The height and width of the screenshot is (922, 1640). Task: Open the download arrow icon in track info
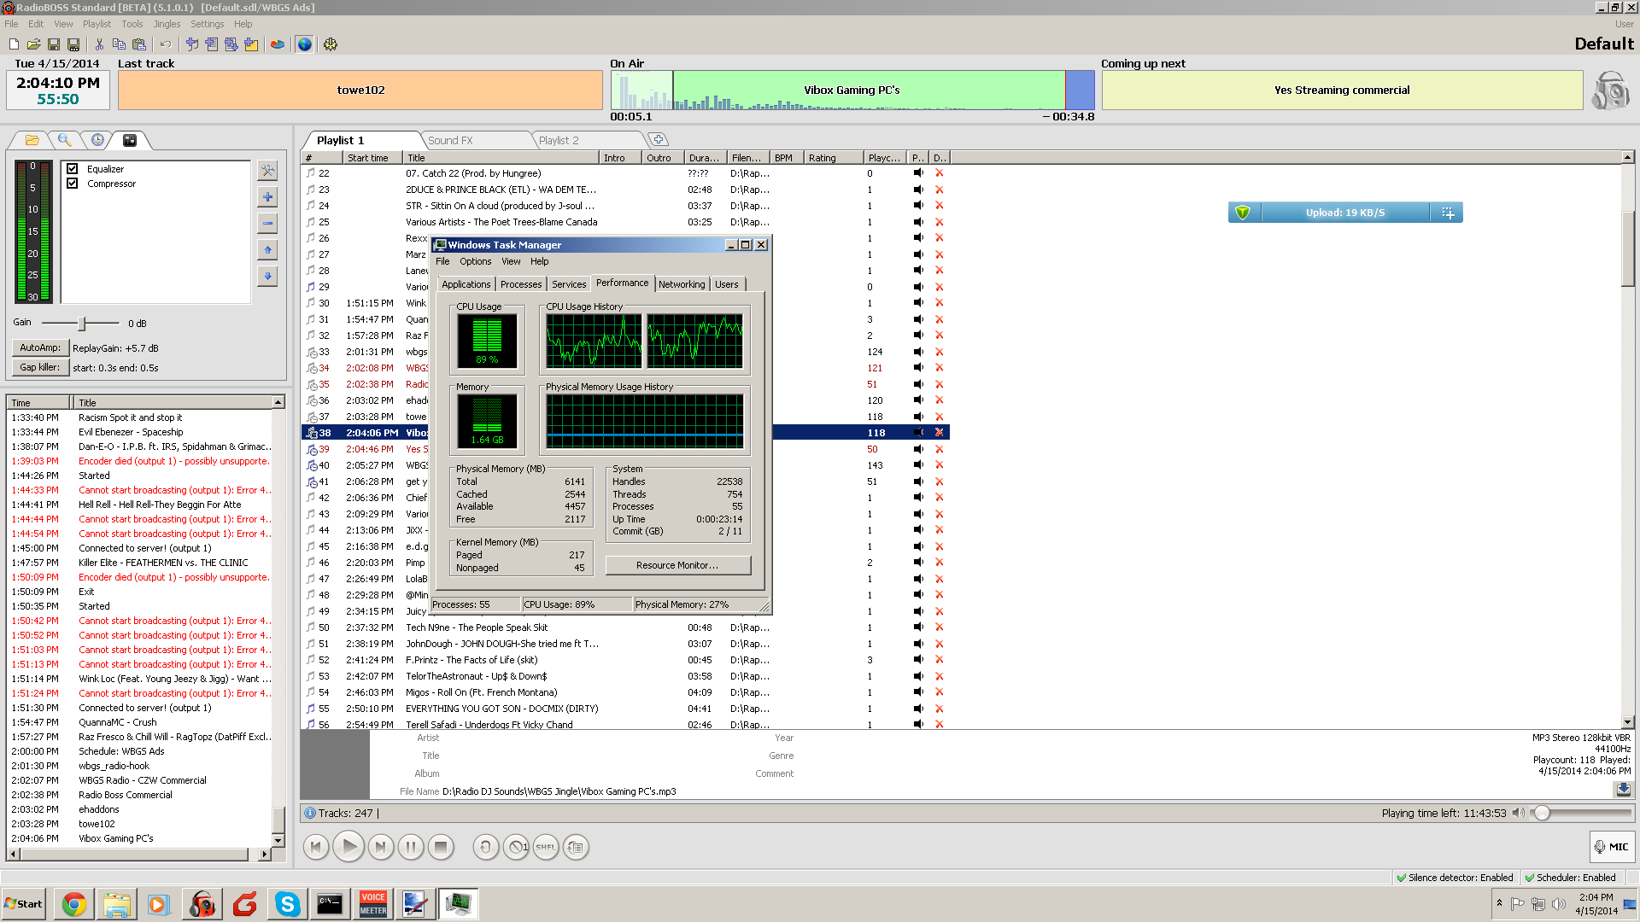pyautogui.click(x=1624, y=790)
